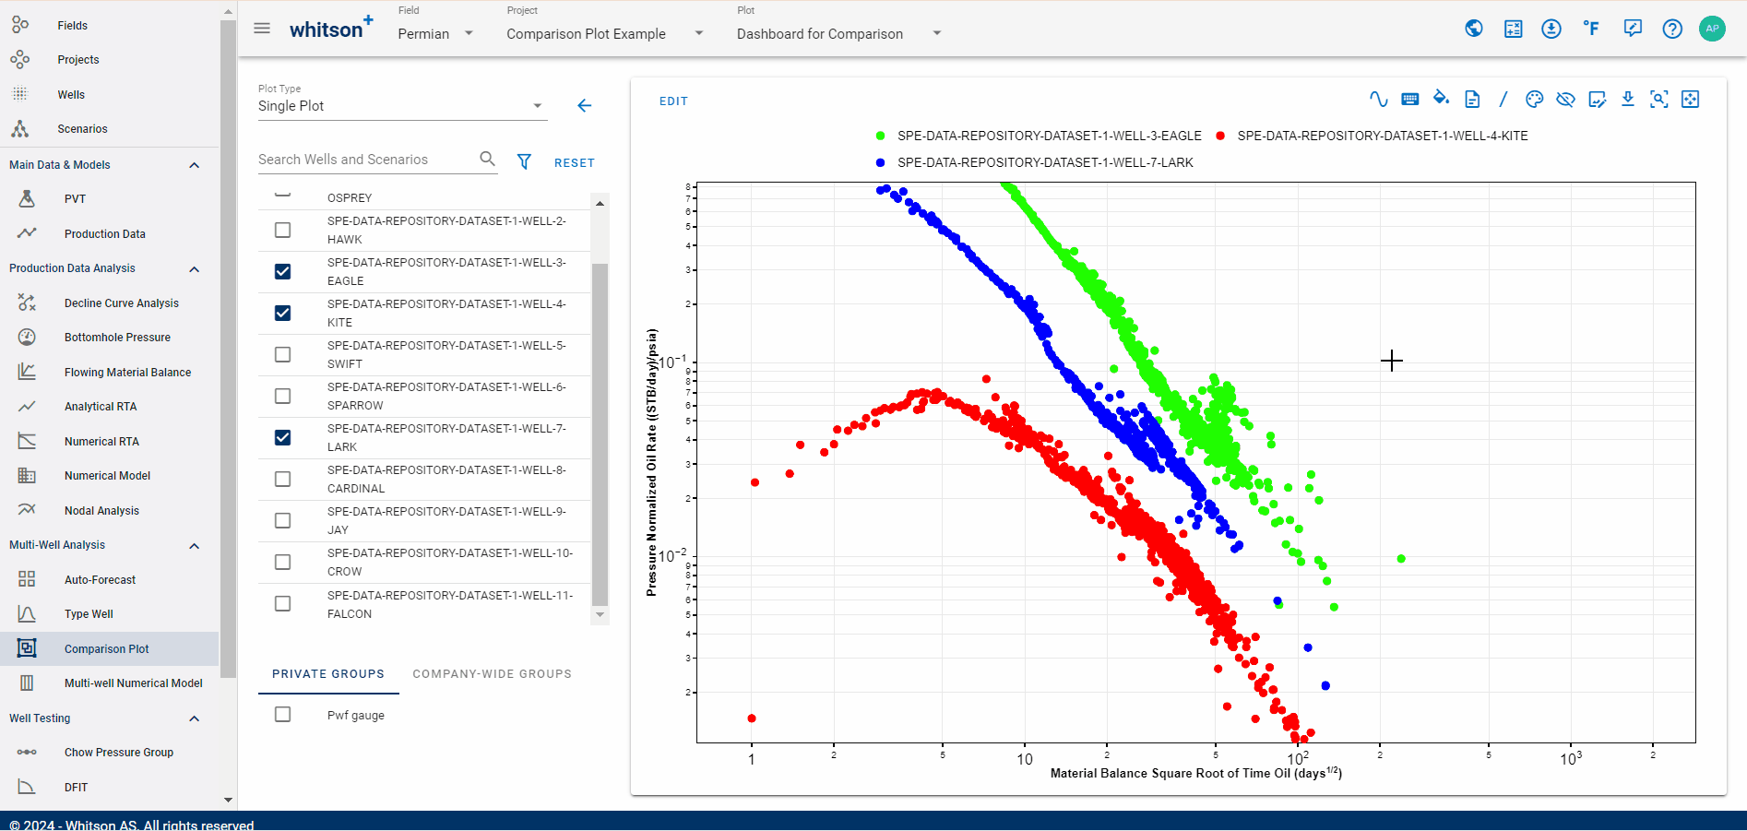Activate the zoom selection magnifier icon
This screenshot has height=831, width=1747.
click(x=1659, y=100)
